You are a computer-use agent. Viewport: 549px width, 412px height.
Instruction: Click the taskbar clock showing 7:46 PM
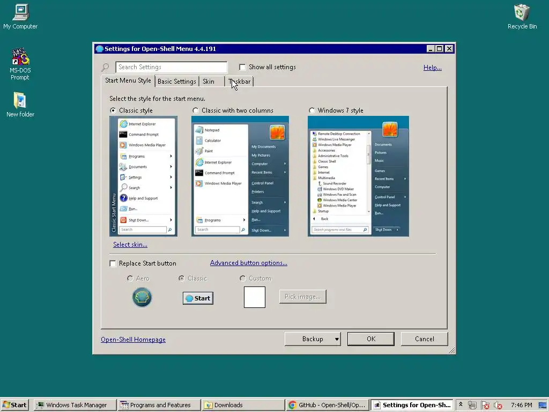(x=521, y=405)
